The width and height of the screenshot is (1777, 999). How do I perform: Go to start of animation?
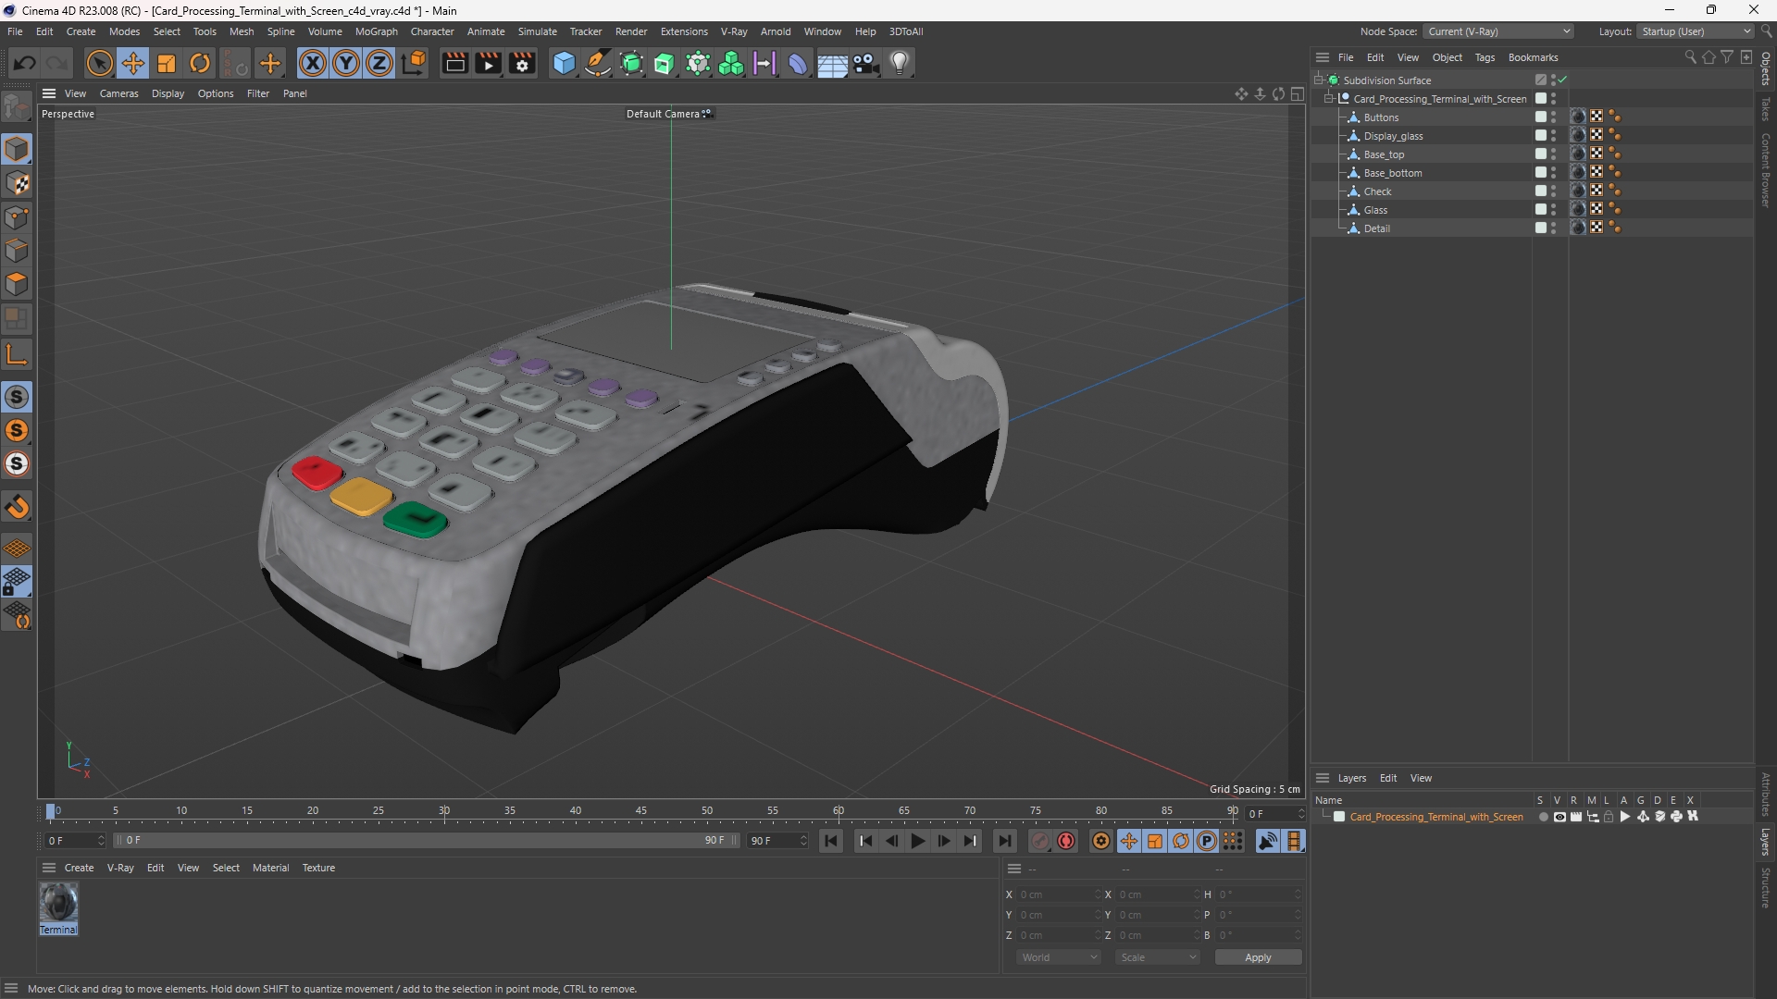click(x=831, y=841)
